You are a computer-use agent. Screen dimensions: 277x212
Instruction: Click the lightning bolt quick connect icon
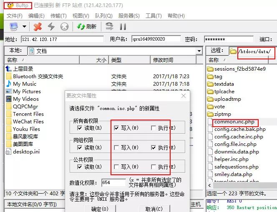[51, 27]
